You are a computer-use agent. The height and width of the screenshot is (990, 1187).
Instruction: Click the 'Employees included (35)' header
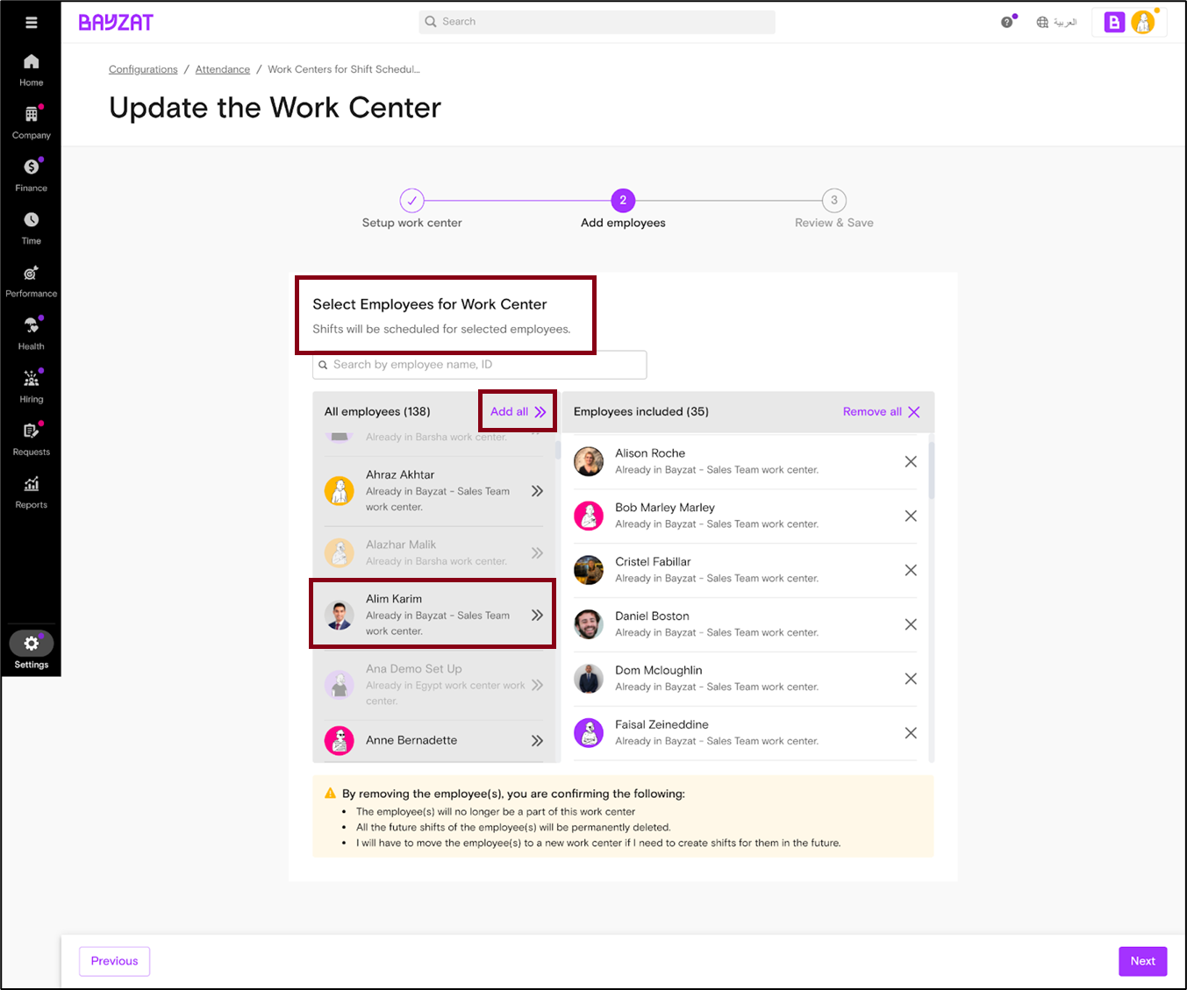(x=641, y=411)
